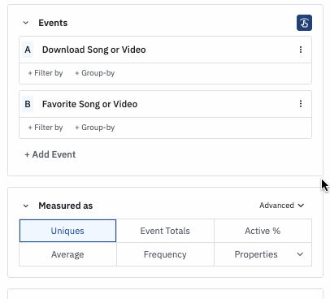Switch to the Average measurement
The image size is (330, 299).
tap(67, 254)
